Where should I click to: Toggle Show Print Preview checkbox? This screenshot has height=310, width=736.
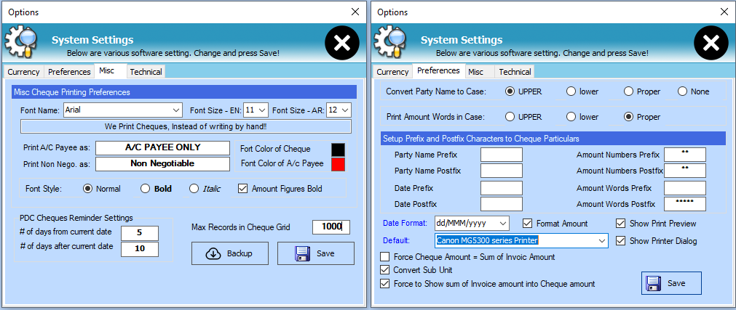point(620,224)
